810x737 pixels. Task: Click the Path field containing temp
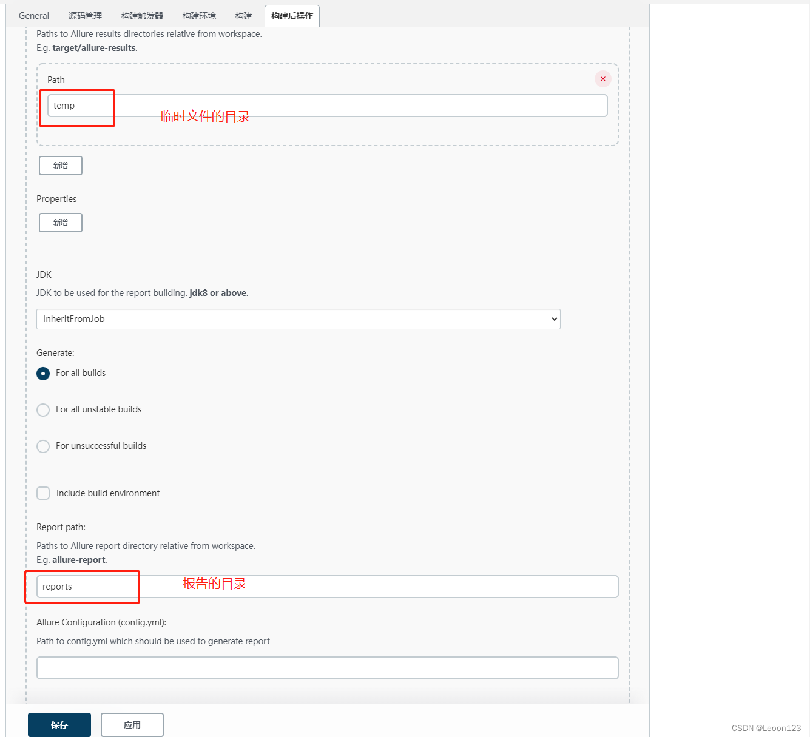328,106
